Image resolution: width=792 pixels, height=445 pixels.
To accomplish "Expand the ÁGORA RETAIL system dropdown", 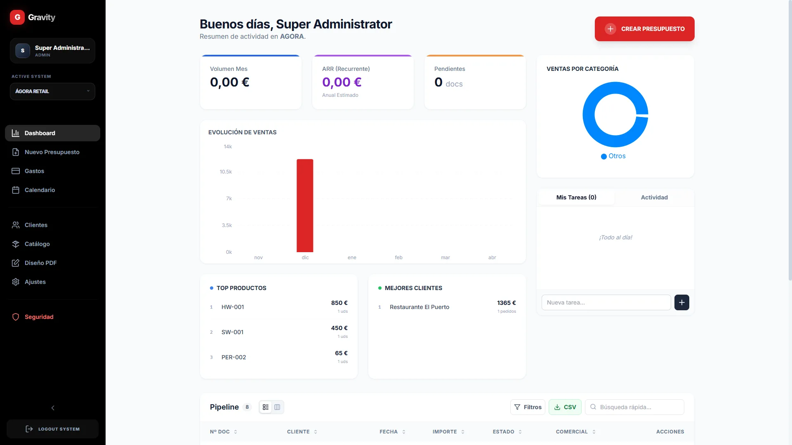I will pyautogui.click(x=52, y=91).
